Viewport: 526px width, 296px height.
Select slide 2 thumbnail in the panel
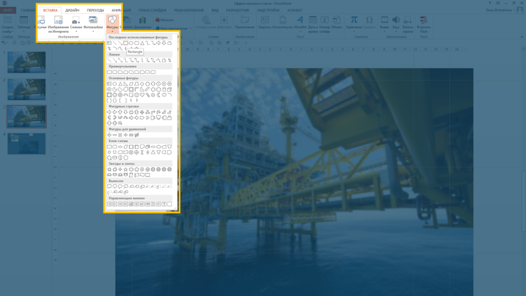click(x=26, y=89)
